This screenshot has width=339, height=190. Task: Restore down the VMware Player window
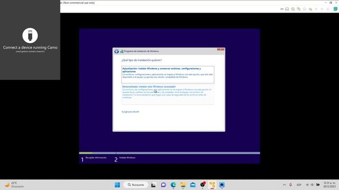(x=331, y=3)
